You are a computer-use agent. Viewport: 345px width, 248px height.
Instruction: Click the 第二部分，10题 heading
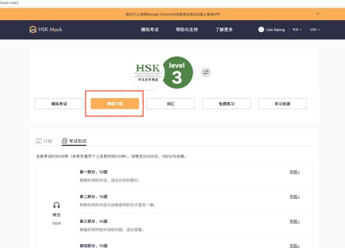(x=94, y=197)
